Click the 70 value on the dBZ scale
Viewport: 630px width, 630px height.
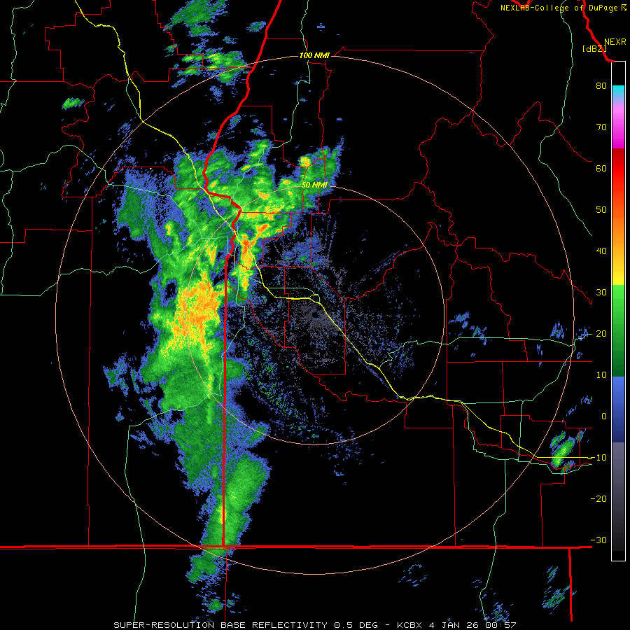pos(601,127)
